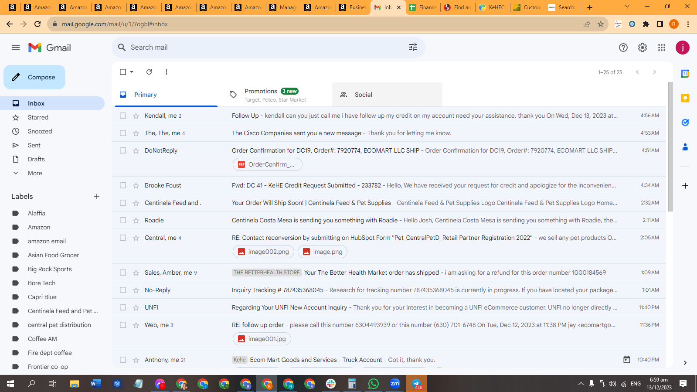697x392 pixels.
Task: Create new label plus icon
Action: [x=97, y=197]
